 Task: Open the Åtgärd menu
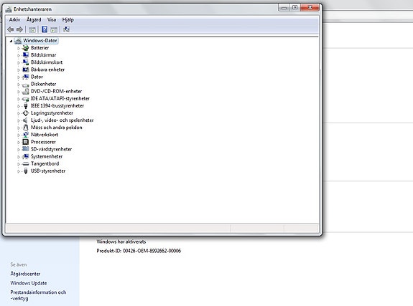34,20
